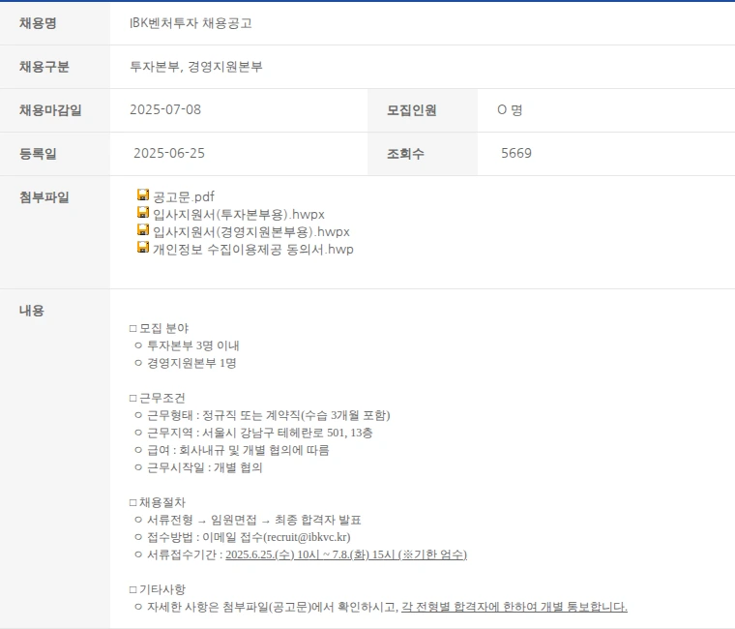Click the 근무형태 line about 정규직 또는 계약직
The width and height of the screenshot is (735, 629).
[x=269, y=415]
